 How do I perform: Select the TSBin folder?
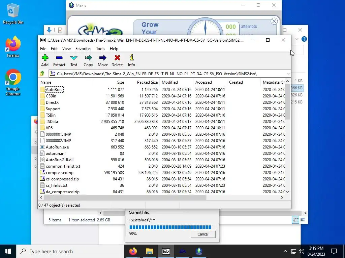[x=51, y=115]
